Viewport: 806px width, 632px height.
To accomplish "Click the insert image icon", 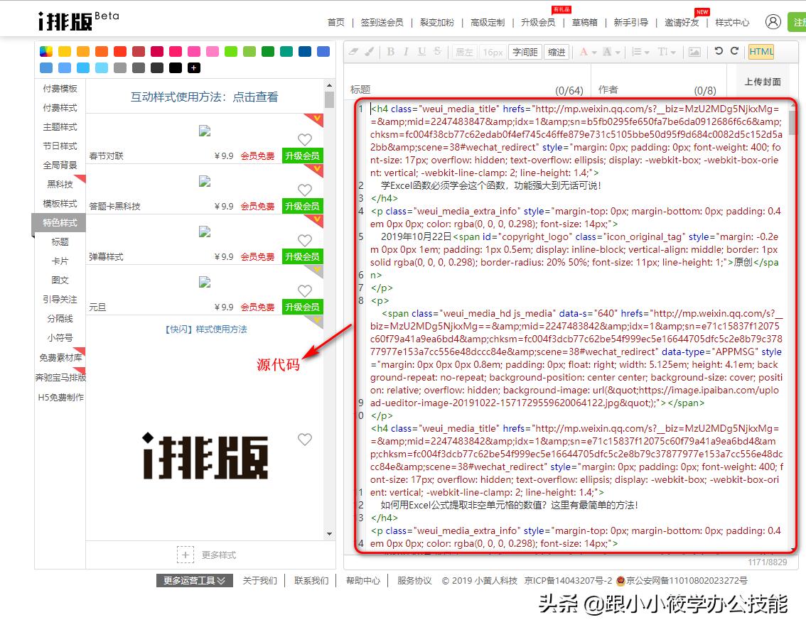I will 694,52.
